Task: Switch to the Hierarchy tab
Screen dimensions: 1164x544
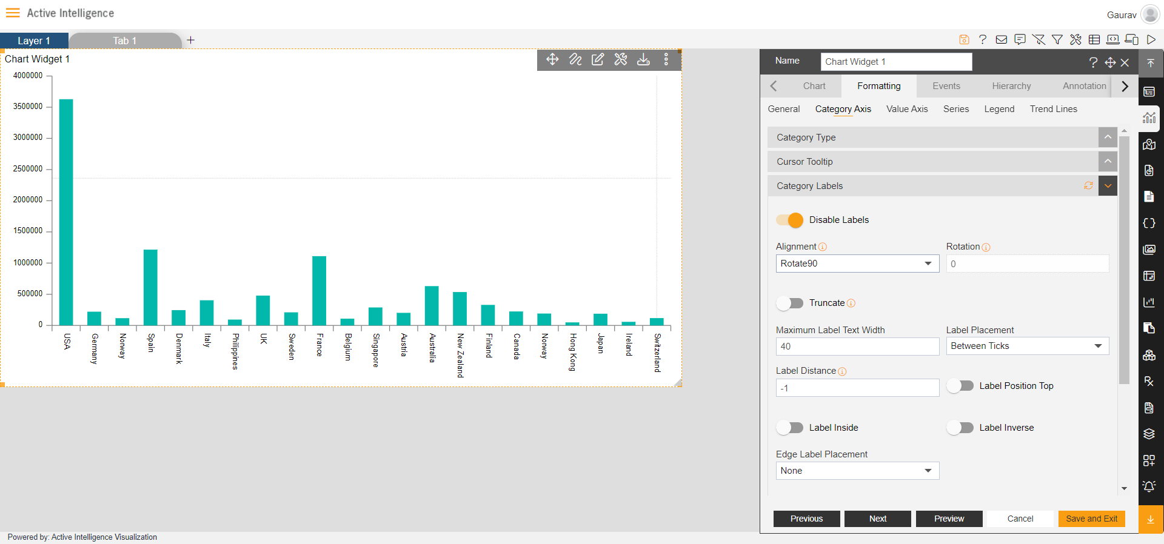Action: tap(1011, 86)
